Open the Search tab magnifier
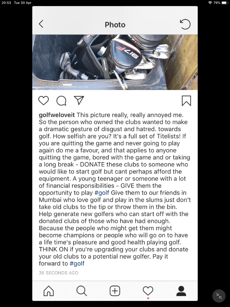Screen dimensions: 230x307 point(81,291)
